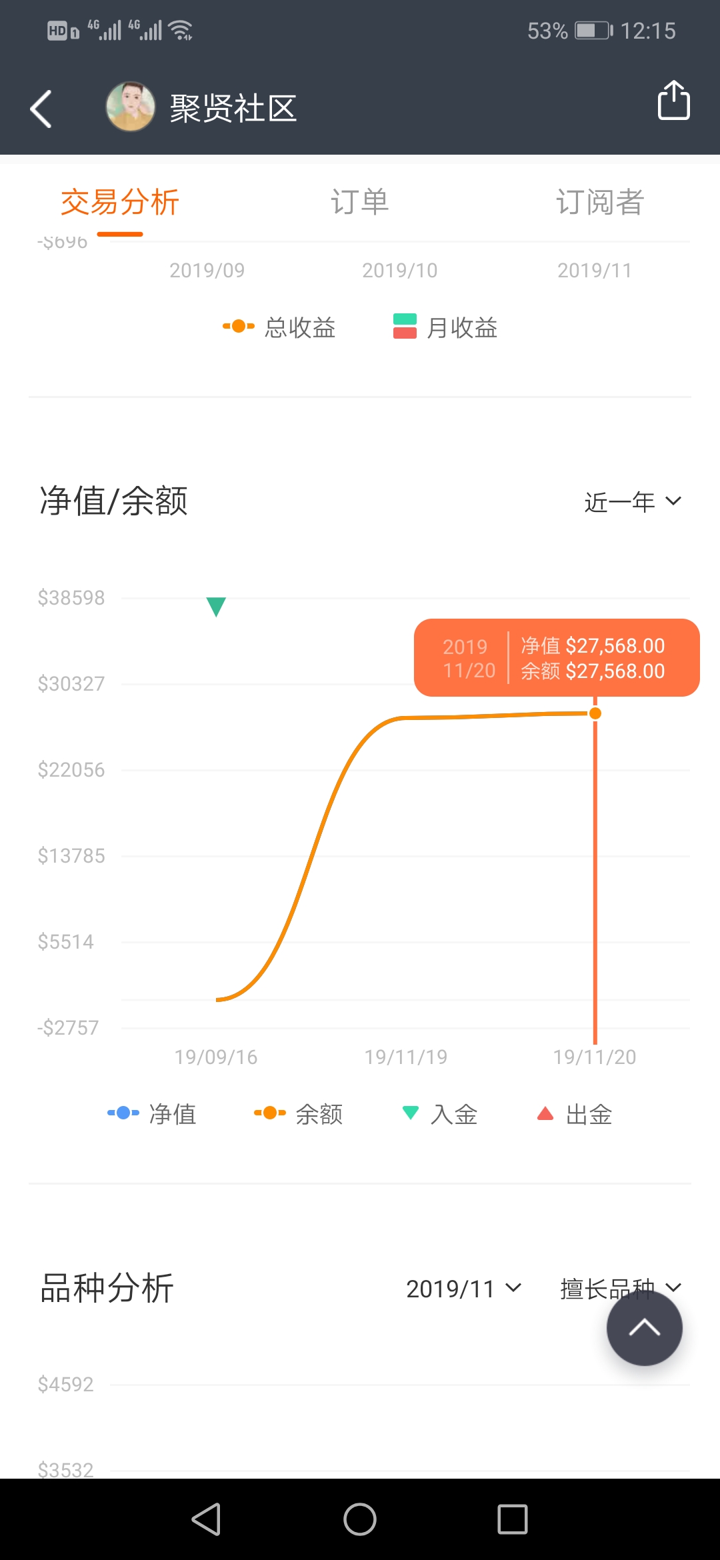Switch to the 订阅者 tab
This screenshot has width=720, height=1560.
(x=600, y=202)
